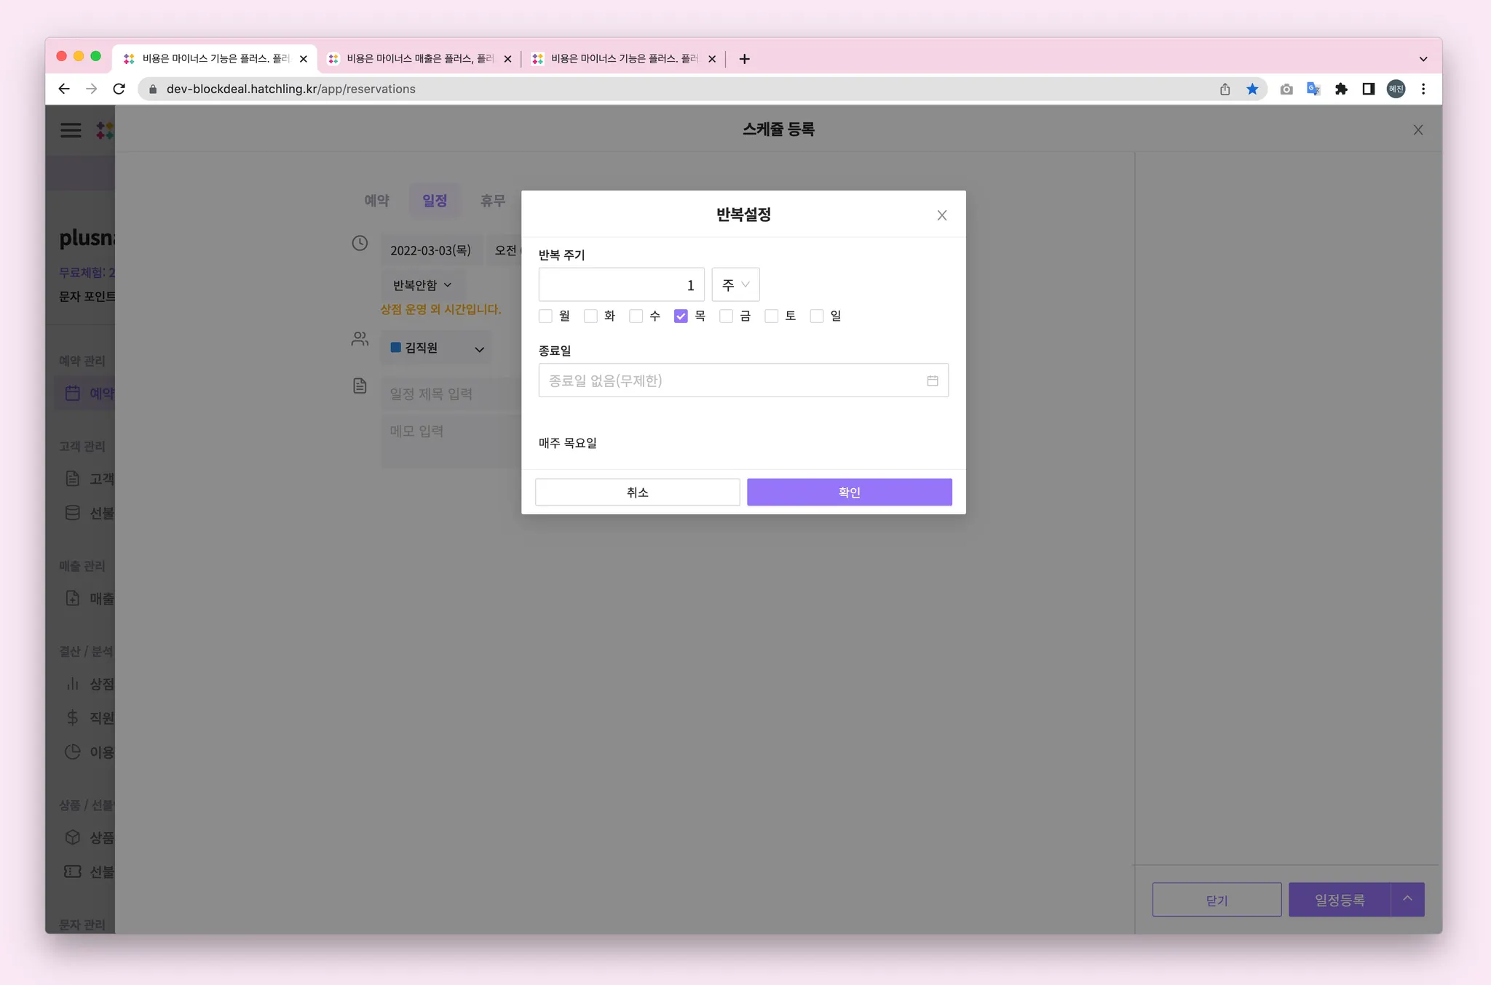The height and width of the screenshot is (985, 1491).
Task: Click the calendar icon in 종료일 field
Action: (x=932, y=380)
